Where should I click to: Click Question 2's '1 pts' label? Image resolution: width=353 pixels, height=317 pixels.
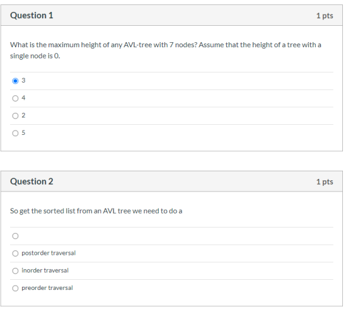[325, 182]
